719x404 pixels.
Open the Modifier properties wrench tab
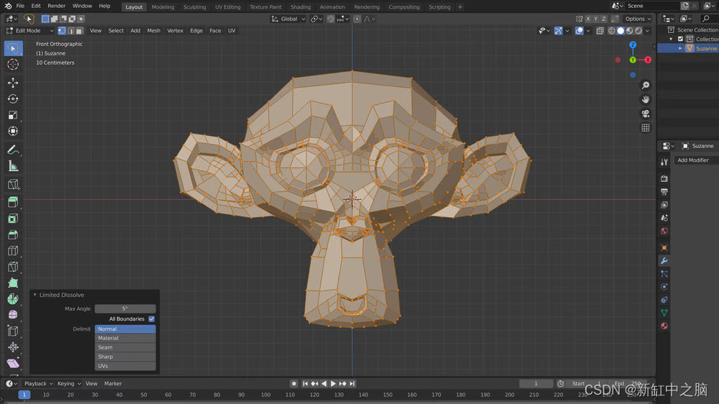pyautogui.click(x=664, y=260)
